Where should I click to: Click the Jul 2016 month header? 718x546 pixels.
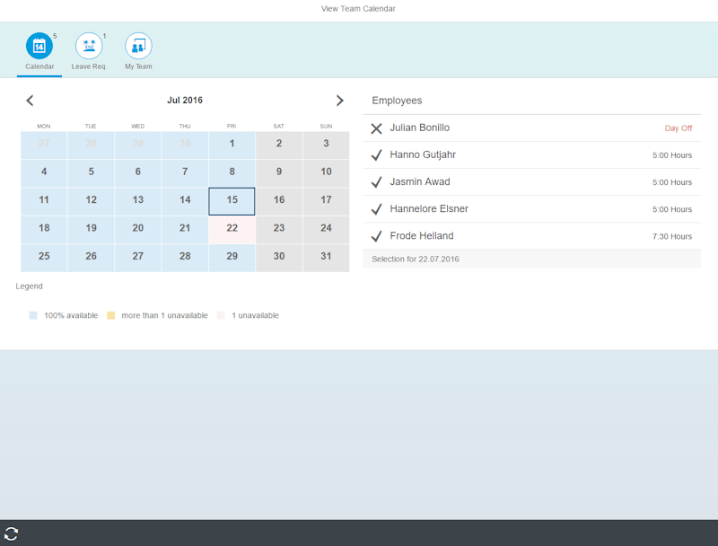click(185, 101)
